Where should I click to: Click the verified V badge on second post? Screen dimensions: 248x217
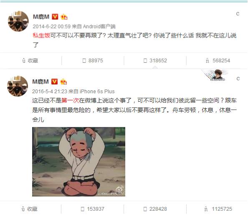[54, 82]
